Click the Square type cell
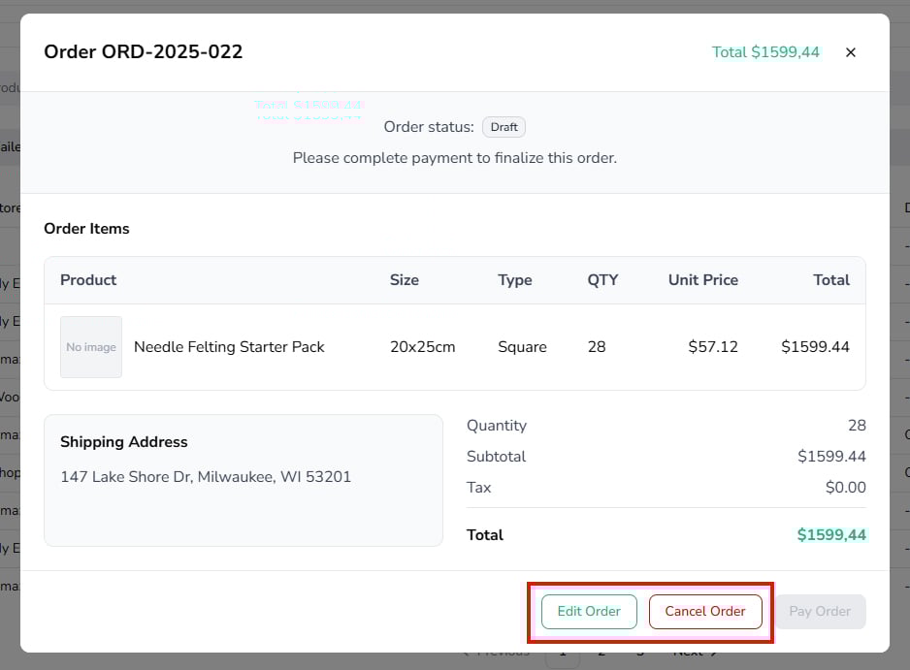 (x=522, y=347)
